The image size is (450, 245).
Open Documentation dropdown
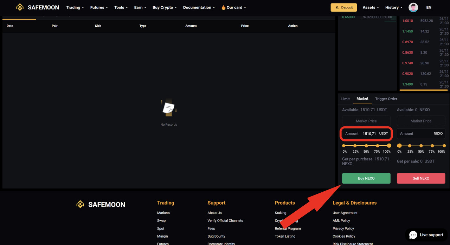coord(199,7)
